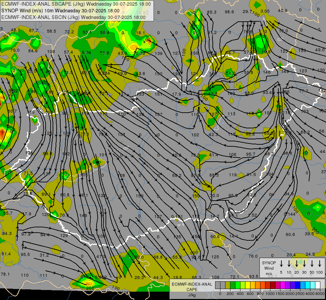Select the deep blue swatch before 2500
Screen dimensions: 326x300
tap(297, 285)
